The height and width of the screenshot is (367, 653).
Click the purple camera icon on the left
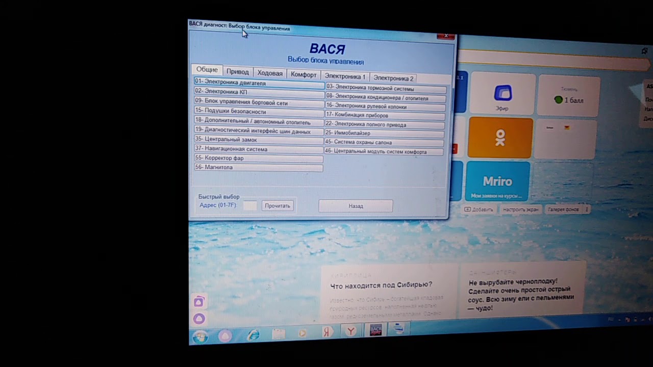tap(199, 302)
